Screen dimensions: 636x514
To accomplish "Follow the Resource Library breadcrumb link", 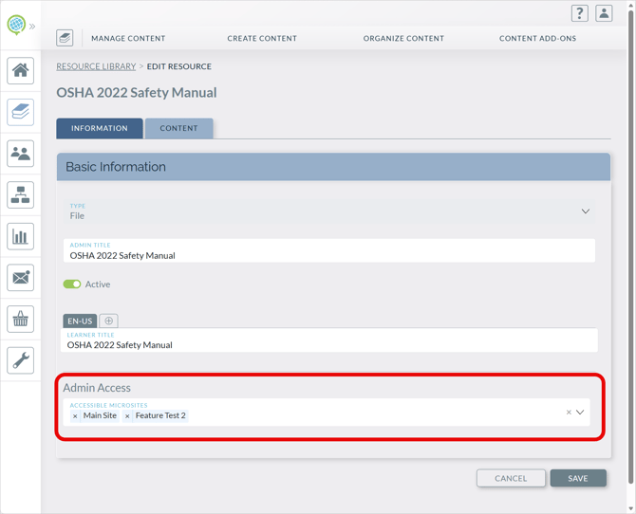I will click(96, 66).
